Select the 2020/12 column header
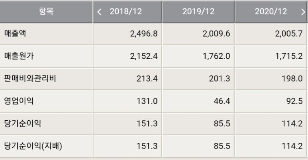308x160 pixels. [271, 12]
